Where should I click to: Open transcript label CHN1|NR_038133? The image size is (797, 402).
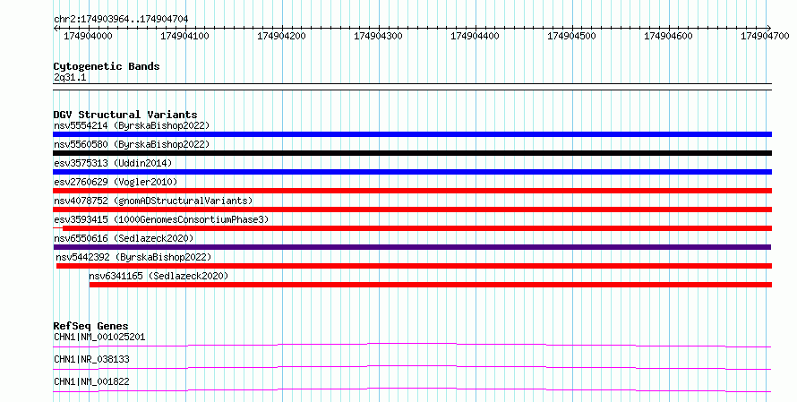[x=91, y=359]
